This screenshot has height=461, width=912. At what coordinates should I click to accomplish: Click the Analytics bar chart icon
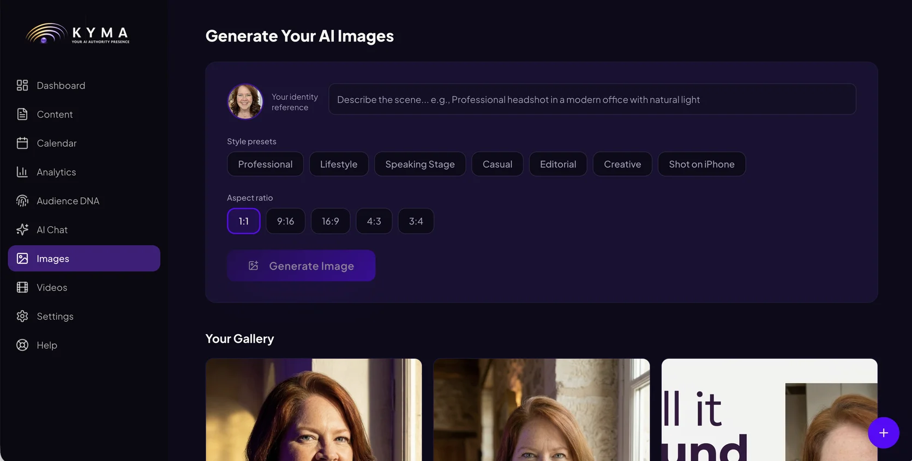[x=22, y=172]
